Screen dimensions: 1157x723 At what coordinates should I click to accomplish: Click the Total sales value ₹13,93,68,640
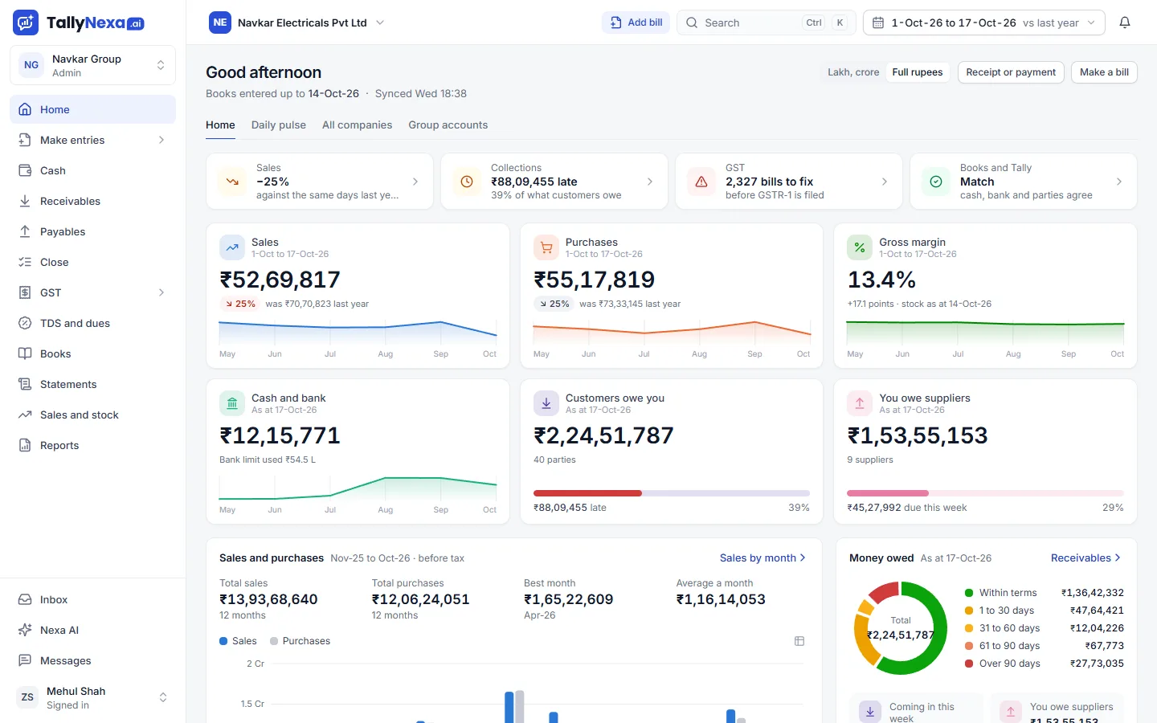[268, 599]
